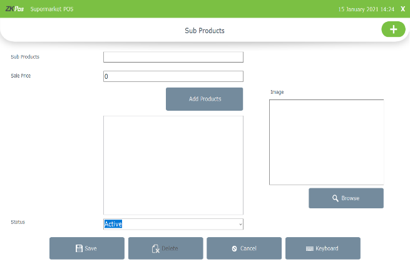Click the Add Products button

204,99
